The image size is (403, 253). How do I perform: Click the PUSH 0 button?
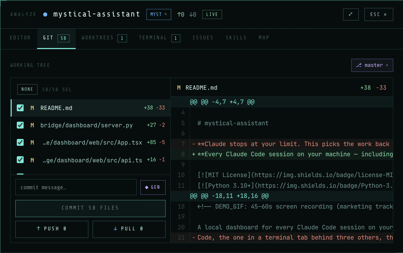[52, 229]
